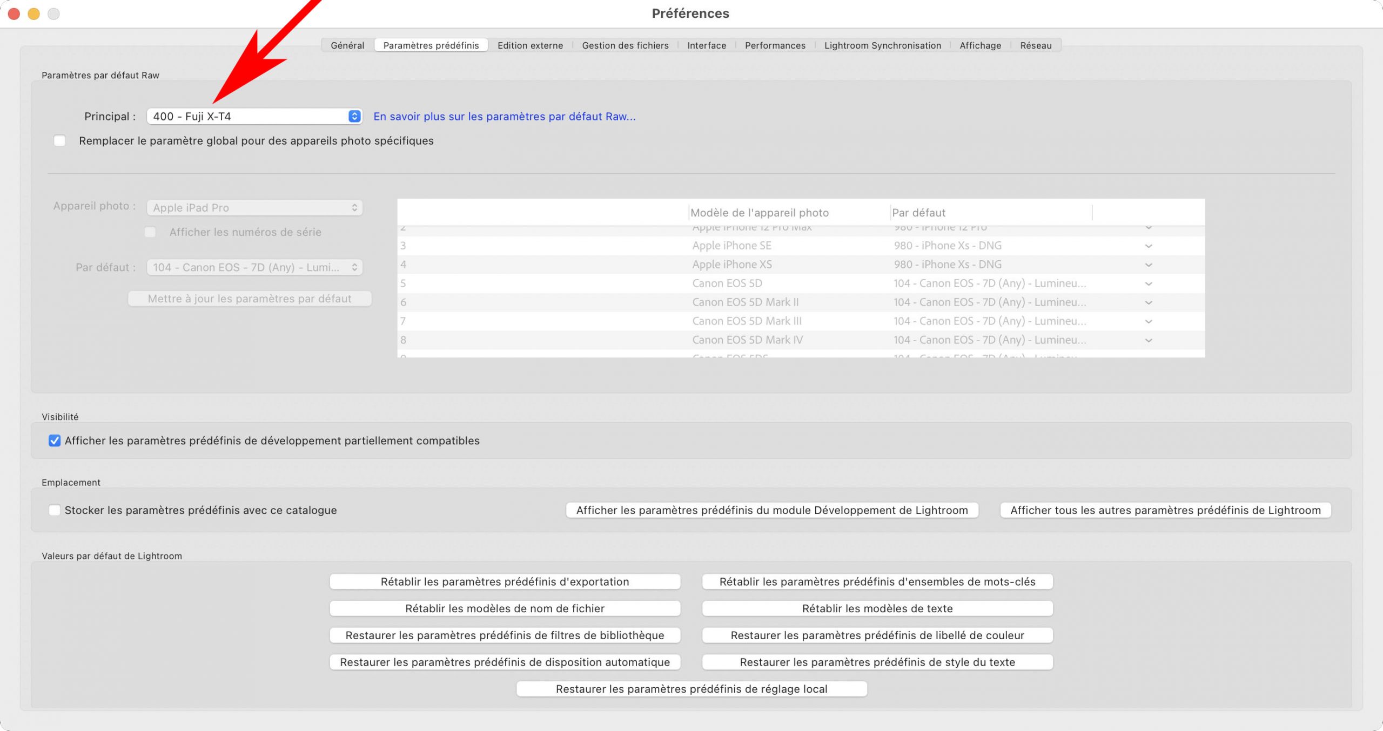Click Rétablir les paramètres prédéfinis d'exportation
1383x731 pixels.
(505, 581)
